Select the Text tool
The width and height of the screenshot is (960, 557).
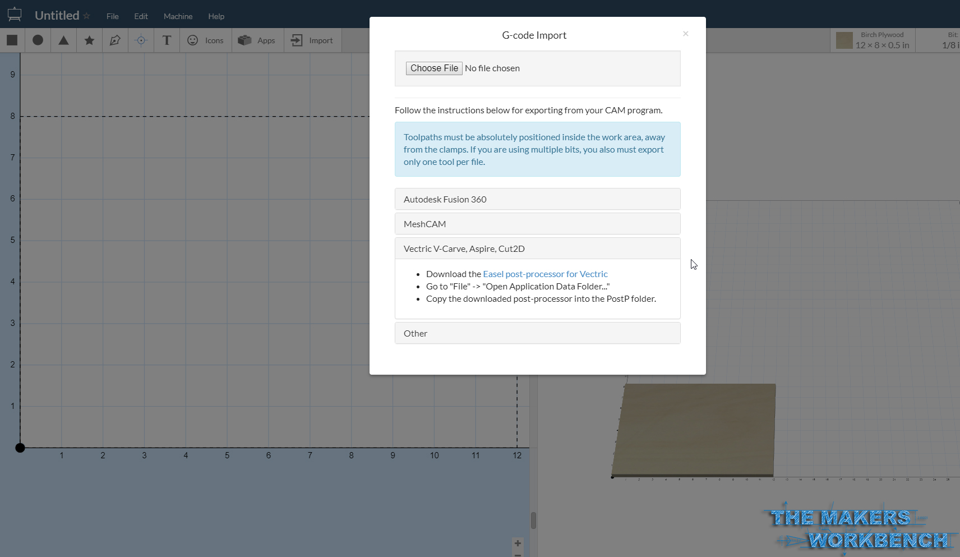point(167,40)
